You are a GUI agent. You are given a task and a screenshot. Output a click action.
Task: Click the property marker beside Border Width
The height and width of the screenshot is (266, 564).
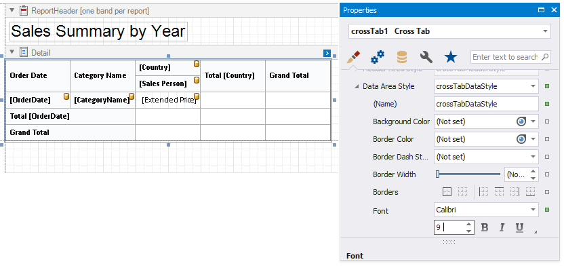click(547, 174)
